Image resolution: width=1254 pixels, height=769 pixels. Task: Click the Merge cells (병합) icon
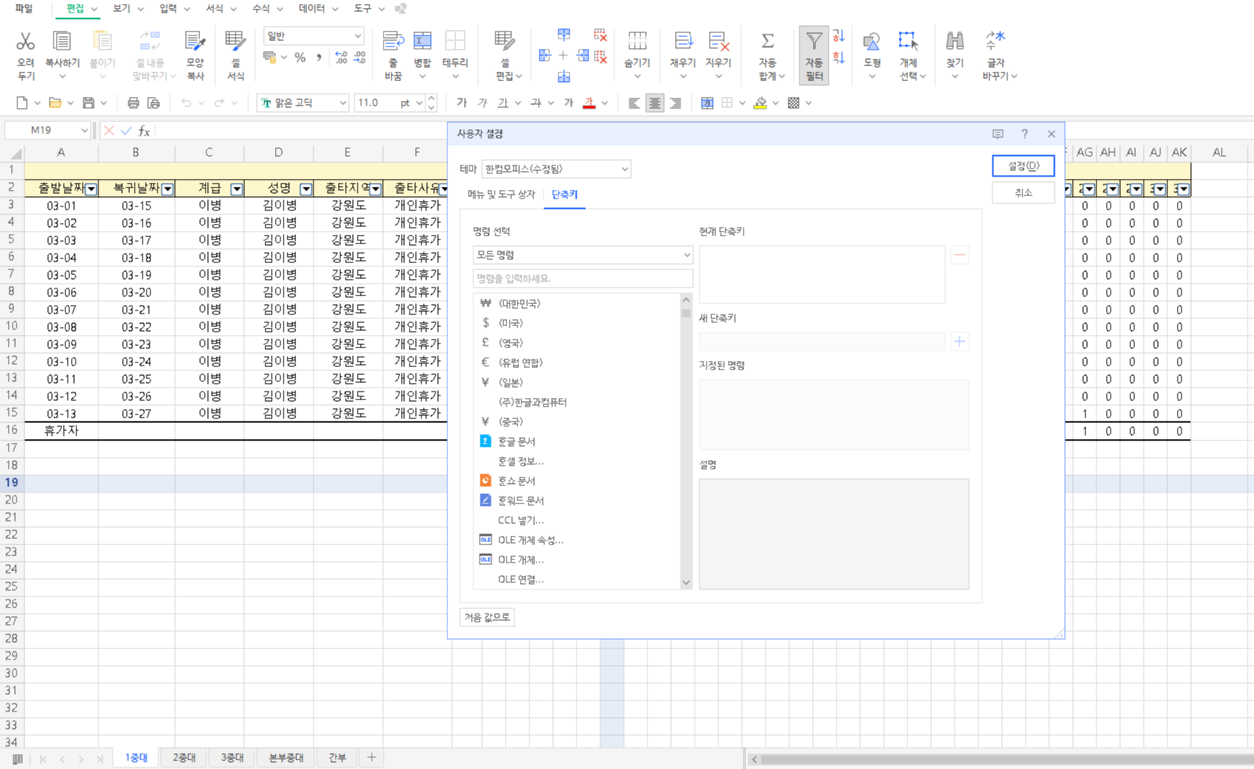(422, 41)
